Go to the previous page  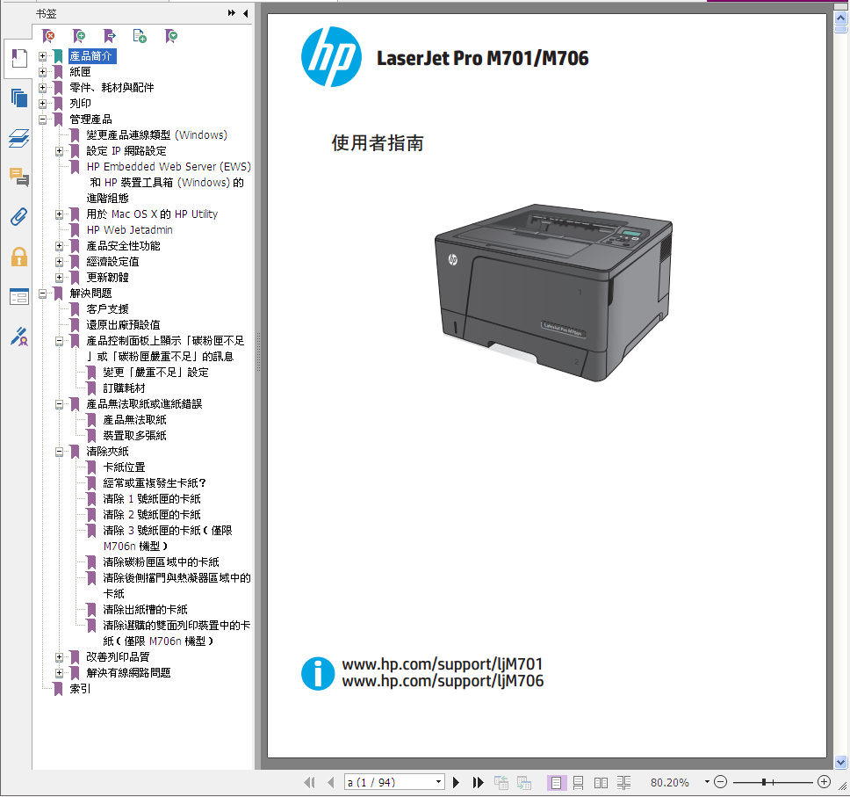click(x=331, y=782)
